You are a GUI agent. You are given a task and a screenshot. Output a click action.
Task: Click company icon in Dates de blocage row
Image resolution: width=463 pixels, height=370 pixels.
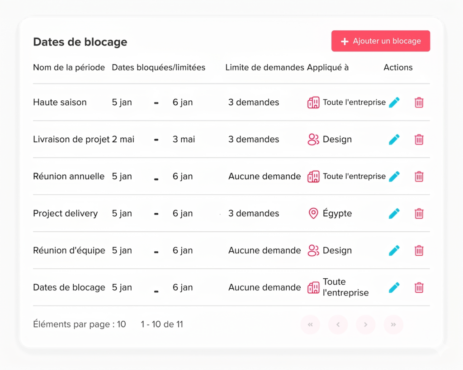313,287
